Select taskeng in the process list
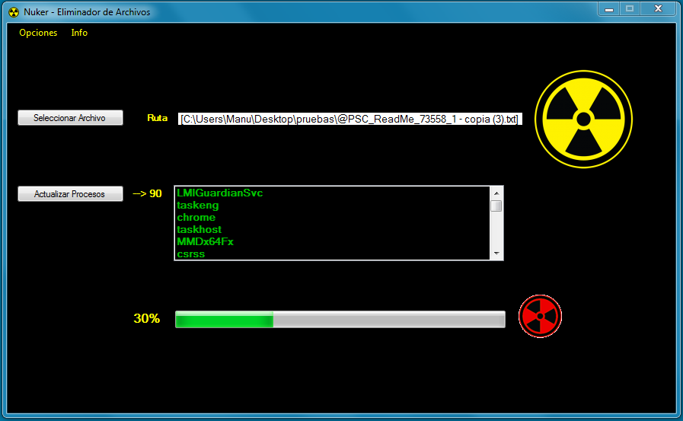Image resolution: width=683 pixels, height=421 pixels. tap(332, 205)
